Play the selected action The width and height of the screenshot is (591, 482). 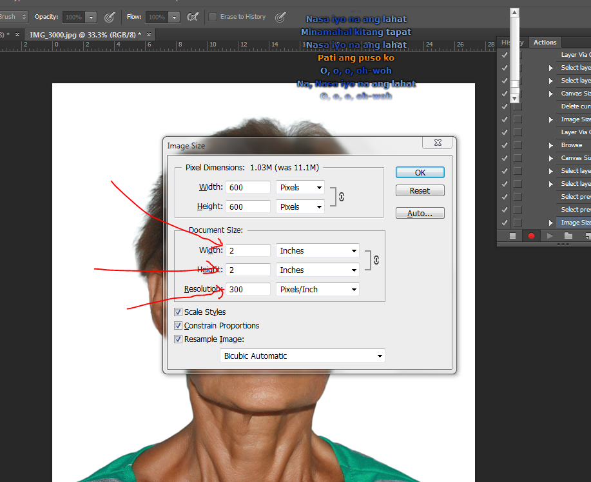550,236
